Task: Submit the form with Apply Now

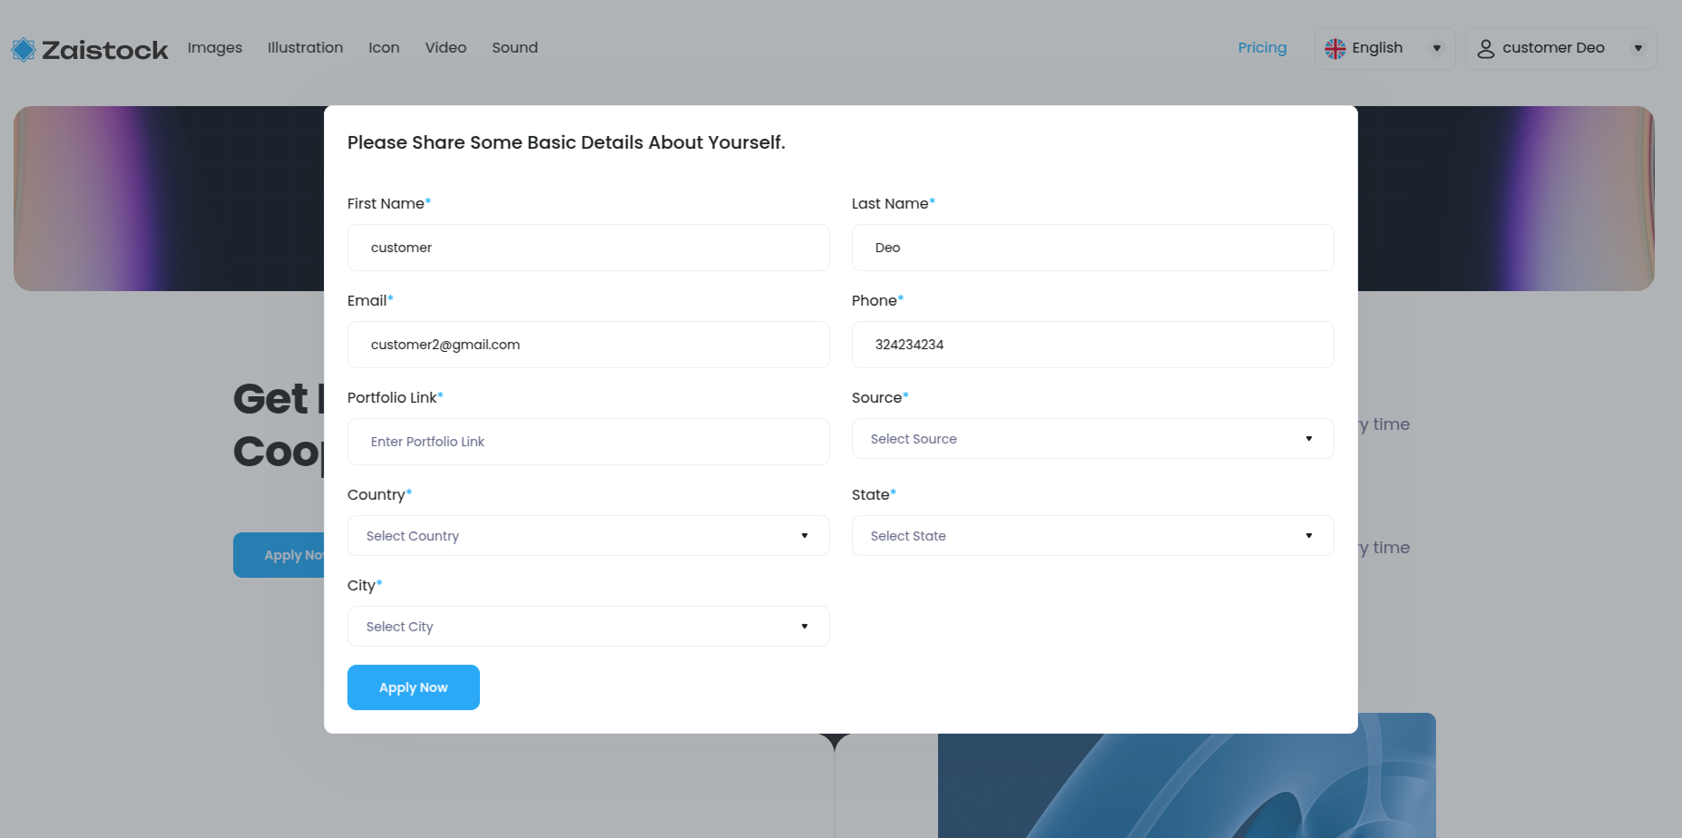Action: 413,687
